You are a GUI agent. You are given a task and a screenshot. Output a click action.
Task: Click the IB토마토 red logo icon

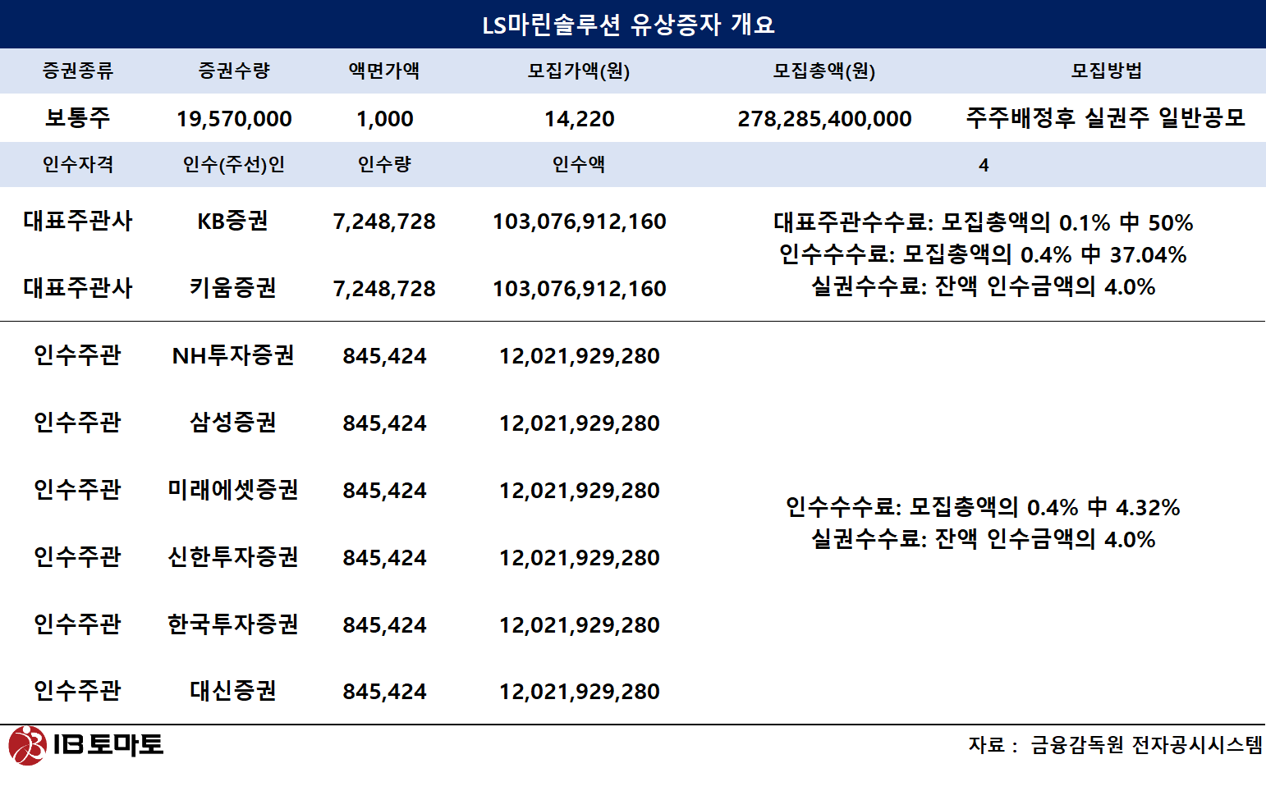pos(27,745)
